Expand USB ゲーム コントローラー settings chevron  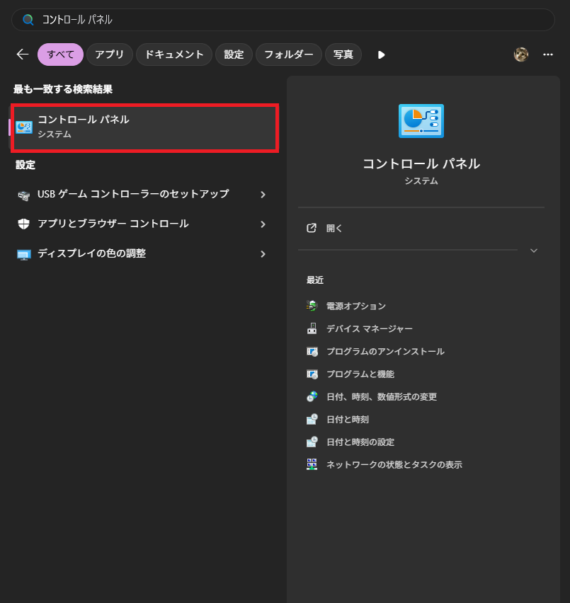pyautogui.click(x=263, y=192)
